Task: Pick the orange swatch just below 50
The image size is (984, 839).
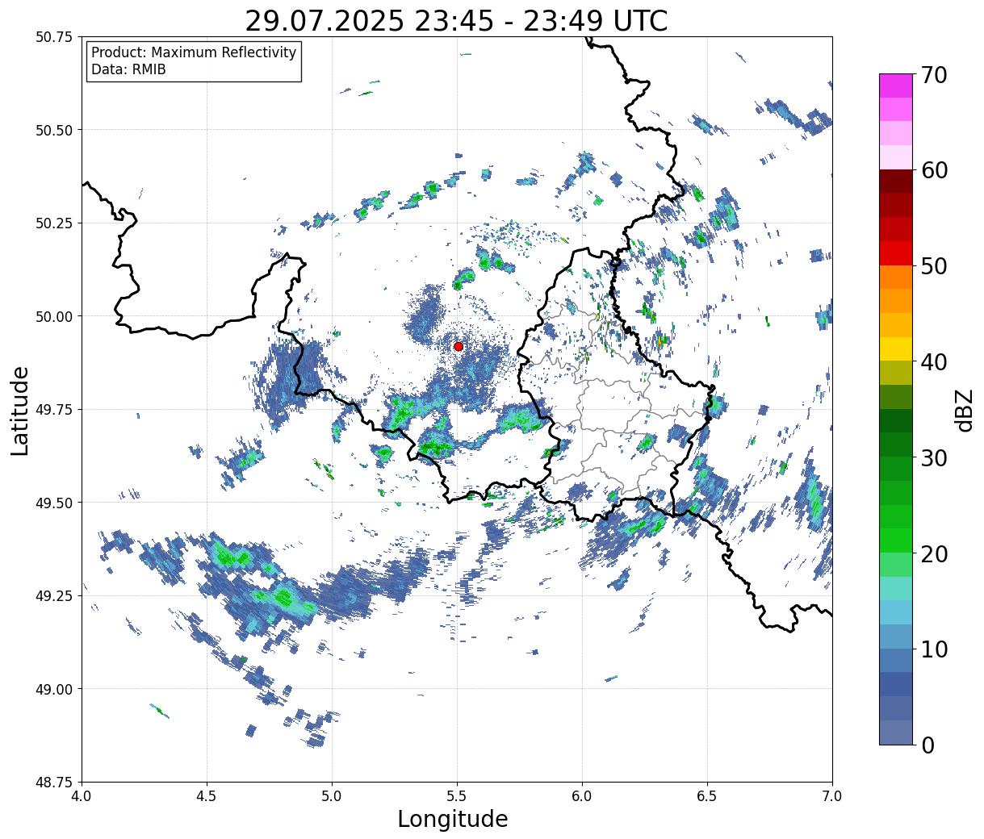Action: coord(896,278)
